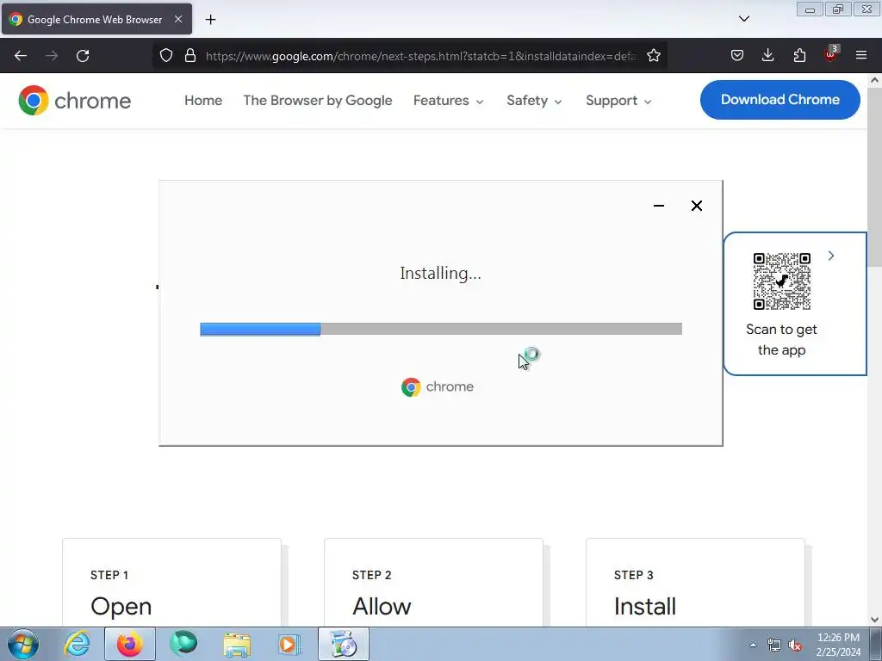Open Windows Media Player from taskbar

[x=289, y=644]
